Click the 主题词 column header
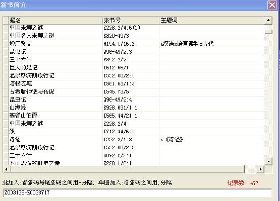 click(x=212, y=20)
